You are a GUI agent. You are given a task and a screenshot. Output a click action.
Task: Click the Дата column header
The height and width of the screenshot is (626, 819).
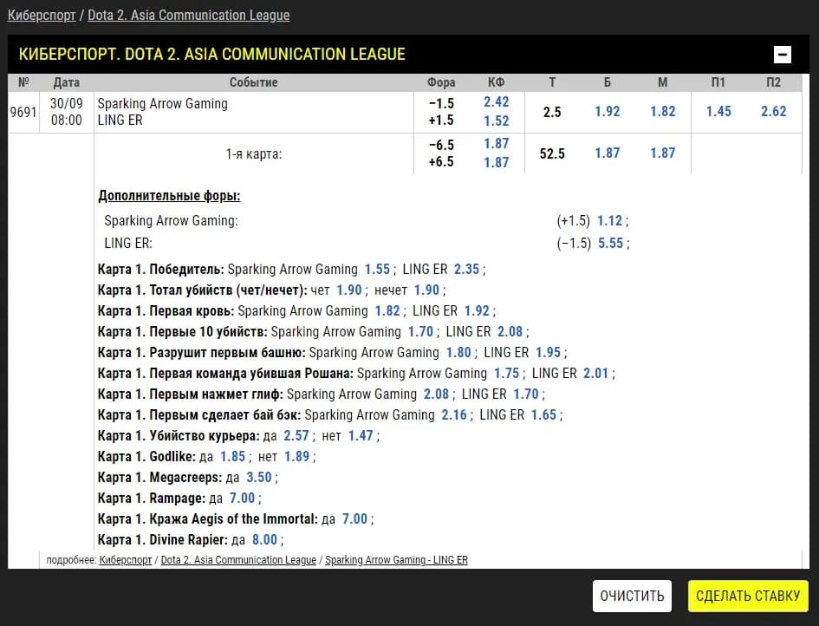(x=67, y=82)
